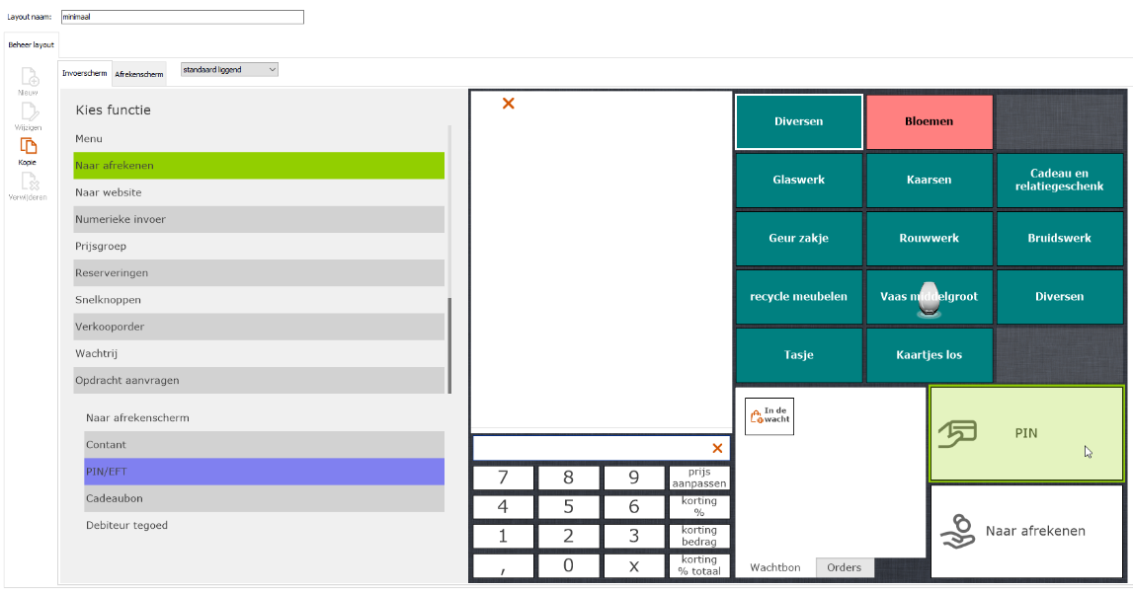Clear the numeric input field with X
This screenshot has height=591, width=1133.
pos(717,448)
